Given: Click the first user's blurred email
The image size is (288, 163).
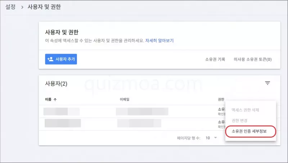Looking at the screenshot, I should pyautogui.click(x=142, y=112).
